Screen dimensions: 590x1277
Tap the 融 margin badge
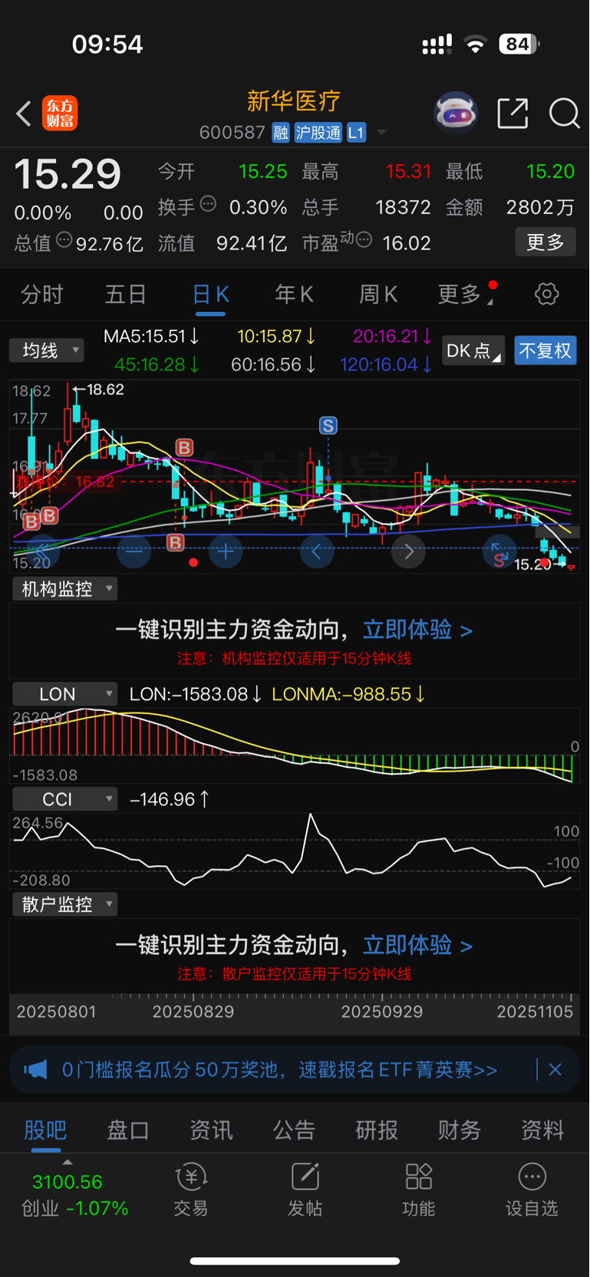(x=280, y=133)
